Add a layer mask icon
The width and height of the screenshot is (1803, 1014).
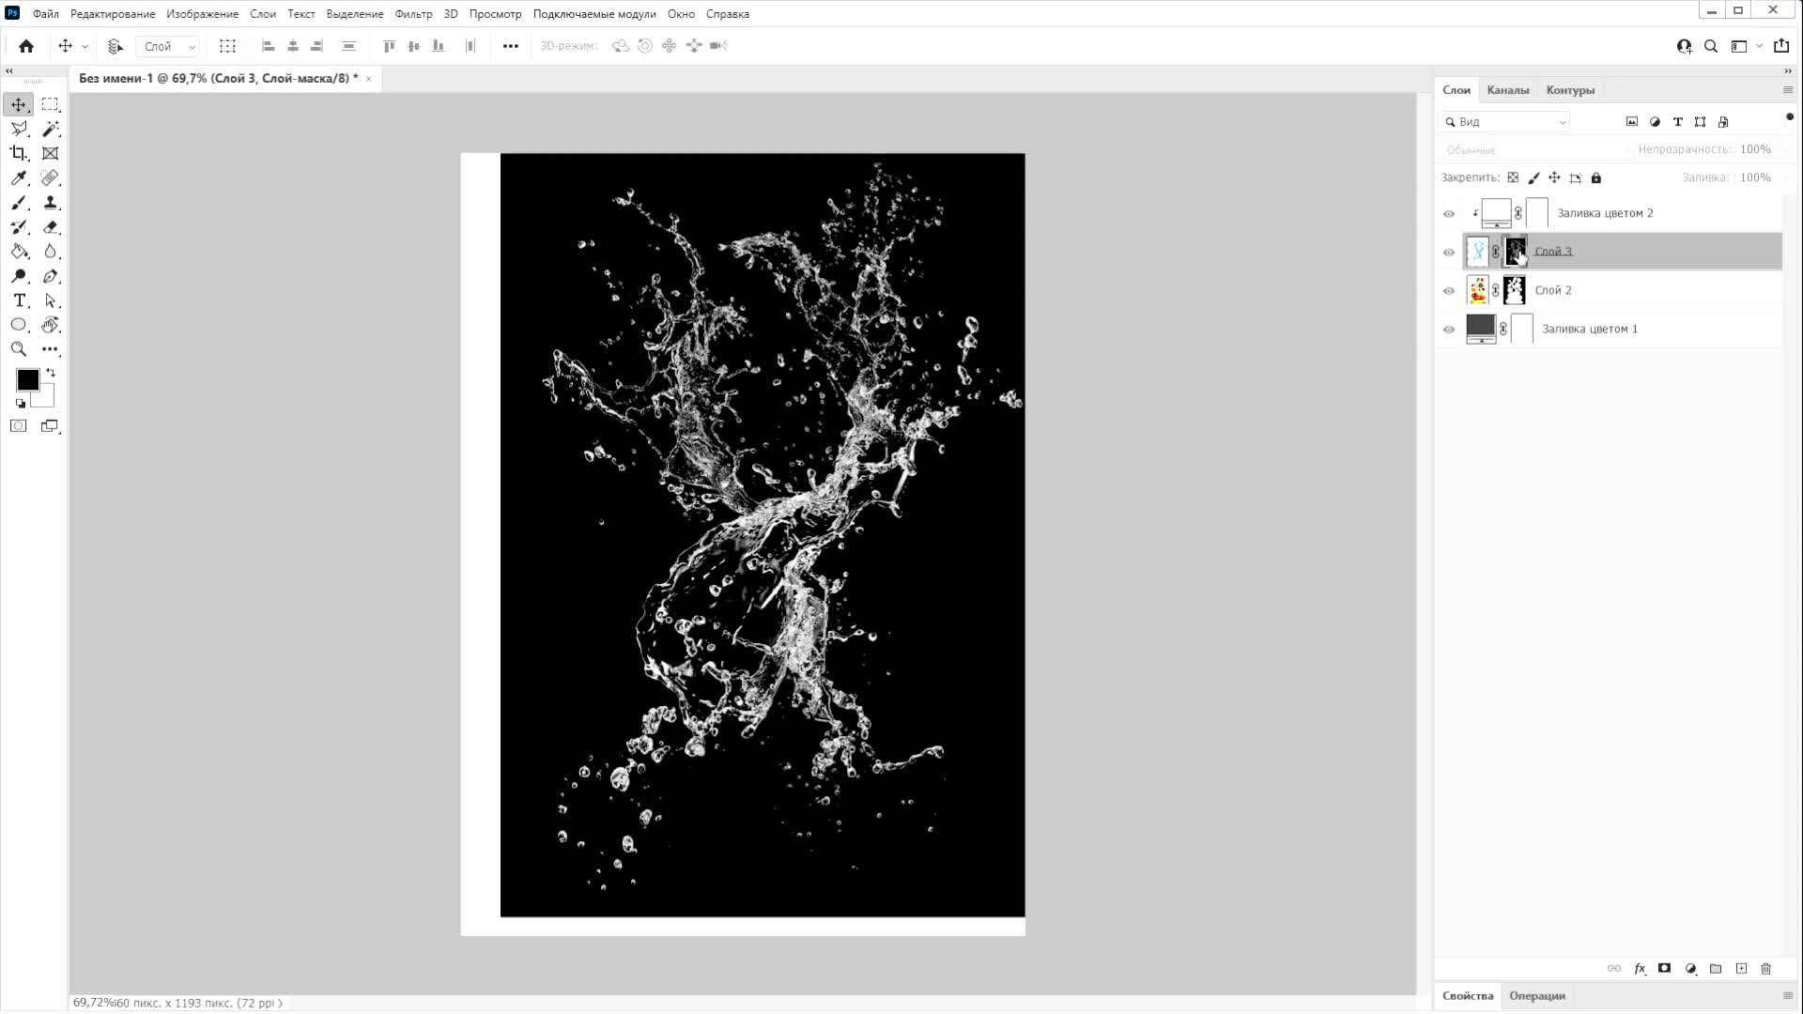coord(1664,968)
